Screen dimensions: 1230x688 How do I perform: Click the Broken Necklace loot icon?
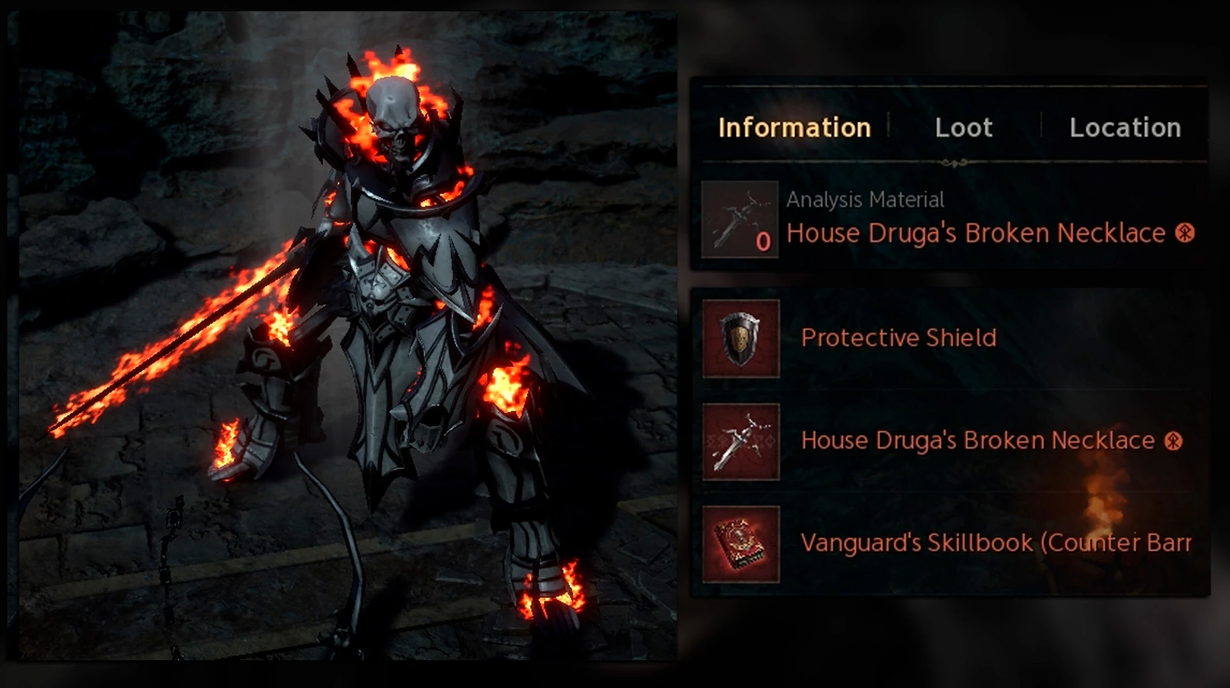tap(741, 442)
